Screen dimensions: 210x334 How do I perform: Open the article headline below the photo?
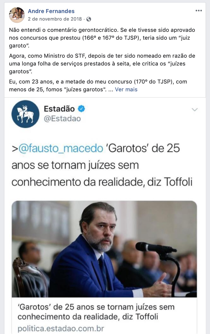pos(96,312)
